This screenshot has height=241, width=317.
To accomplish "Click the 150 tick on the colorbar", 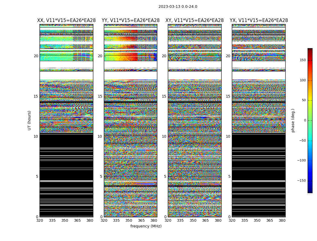I will click(x=303, y=60).
